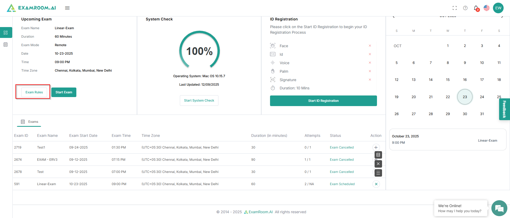The height and width of the screenshot is (218, 510).
Task: Launch Start System Check
Action: pyautogui.click(x=199, y=101)
